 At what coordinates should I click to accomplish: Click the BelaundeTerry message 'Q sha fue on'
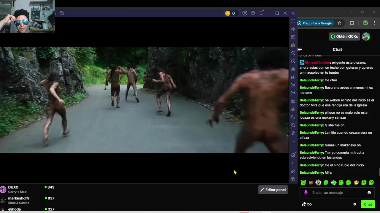point(322,125)
